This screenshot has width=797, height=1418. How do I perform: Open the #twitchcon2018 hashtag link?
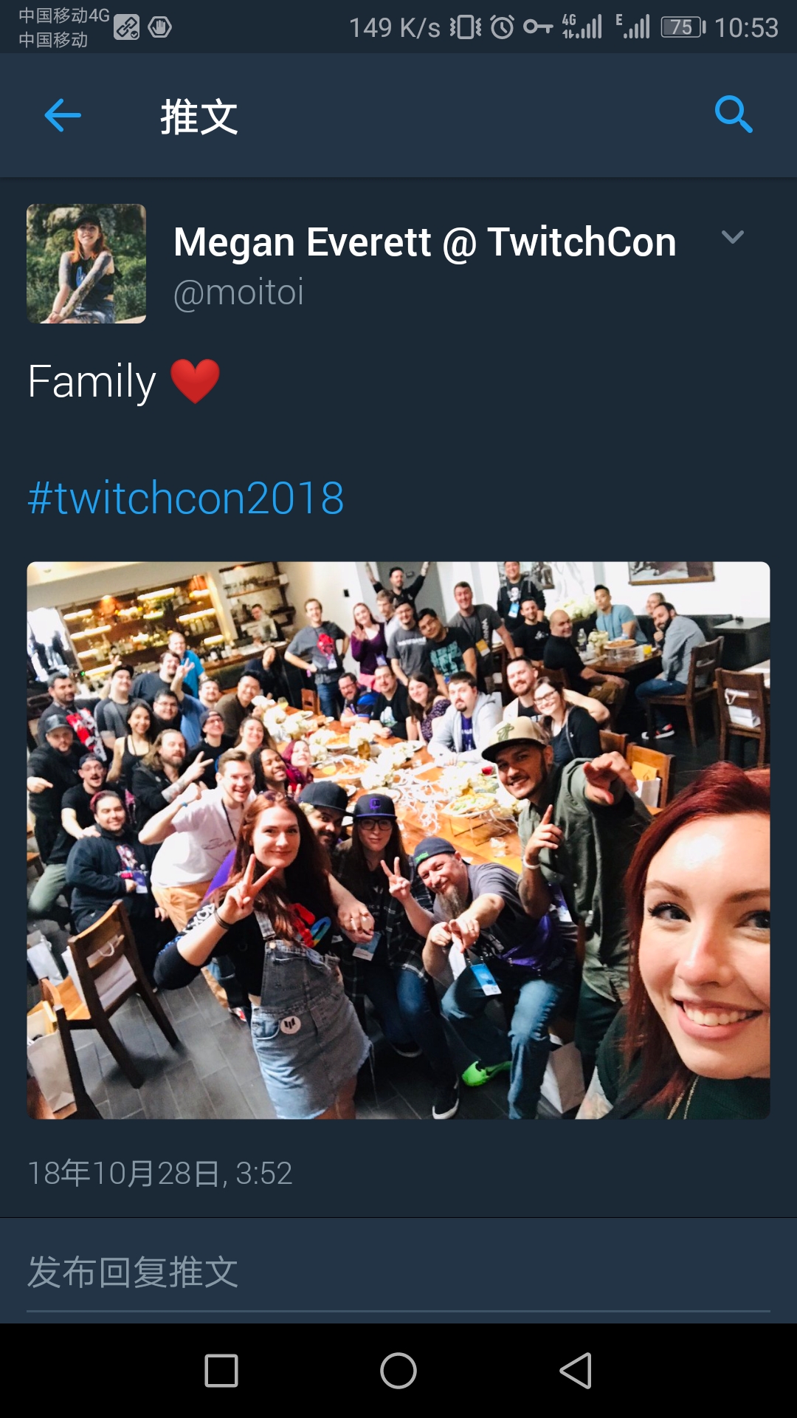click(x=186, y=498)
